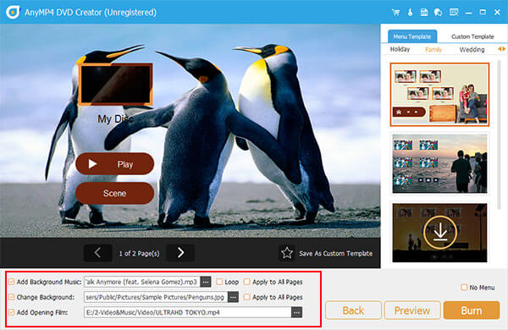This screenshot has height=330, width=508.
Task: Open the shopping cart purchase icon
Action: [x=395, y=13]
